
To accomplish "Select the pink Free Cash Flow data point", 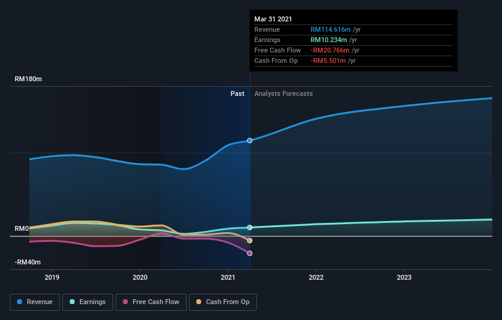I will tap(249, 253).
